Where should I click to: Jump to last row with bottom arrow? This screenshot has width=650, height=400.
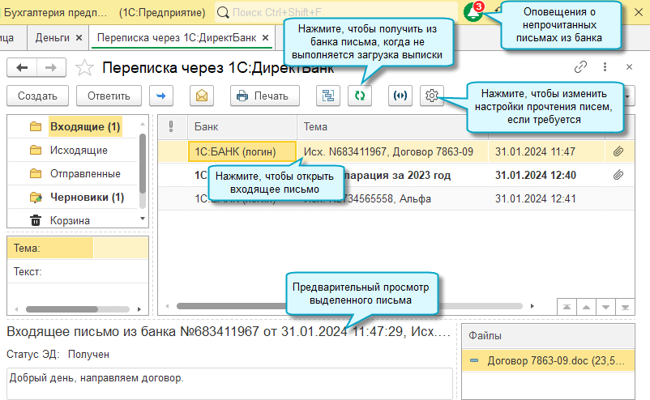(625, 307)
